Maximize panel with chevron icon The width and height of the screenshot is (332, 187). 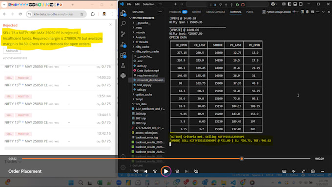click(323, 12)
